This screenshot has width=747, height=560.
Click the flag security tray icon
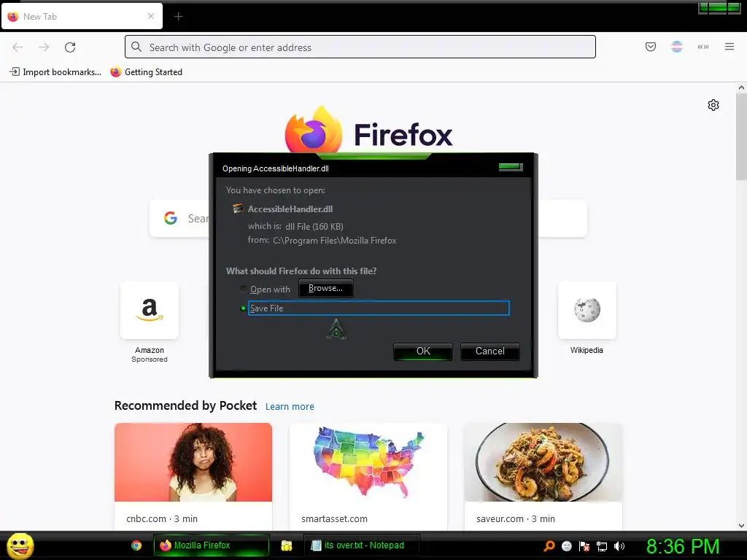[x=584, y=546]
